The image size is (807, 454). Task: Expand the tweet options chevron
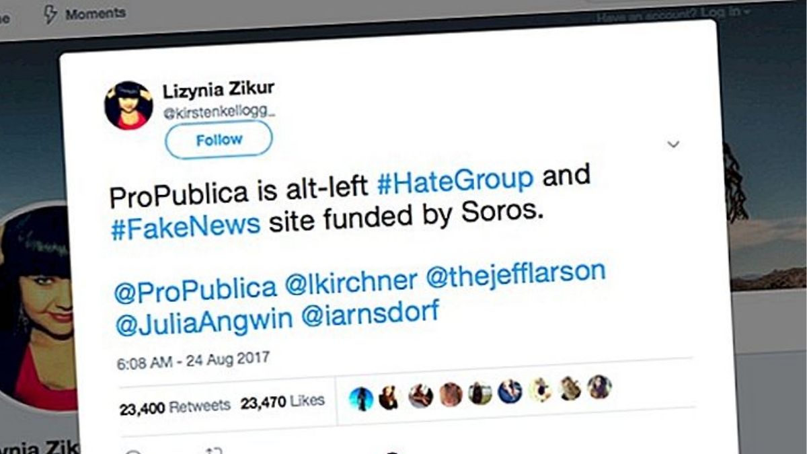673,144
